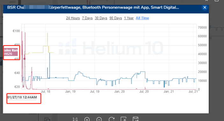Viewport: 224px width, 121px height.
Task: Click the Jul, 18 axis label
Action: click(x=46, y=92)
